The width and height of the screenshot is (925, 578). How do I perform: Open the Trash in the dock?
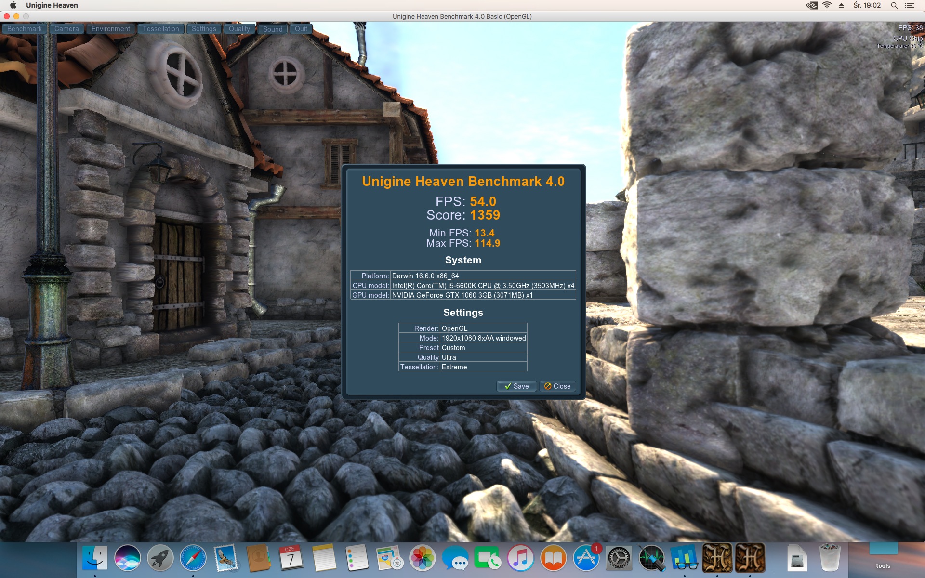(x=830, y=558)
